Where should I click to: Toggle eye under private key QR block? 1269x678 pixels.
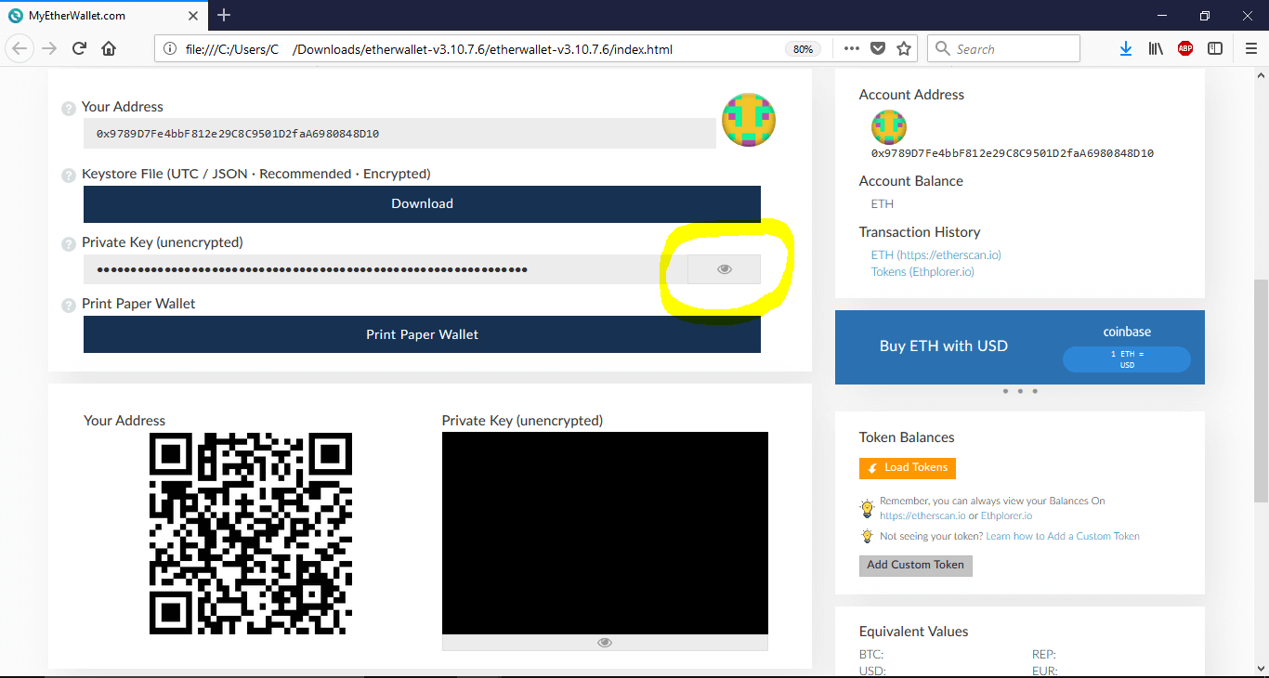coord(605,643)
